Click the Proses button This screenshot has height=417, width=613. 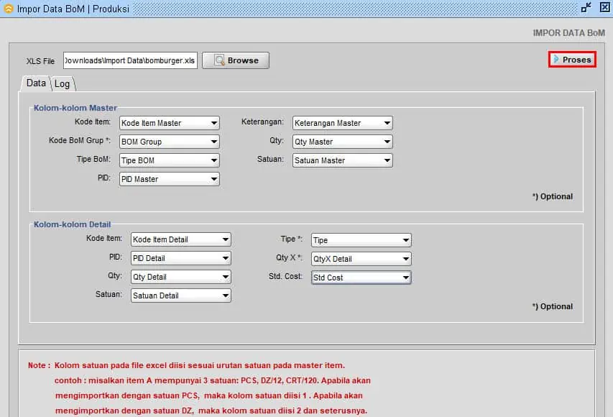tap(572, 60)
